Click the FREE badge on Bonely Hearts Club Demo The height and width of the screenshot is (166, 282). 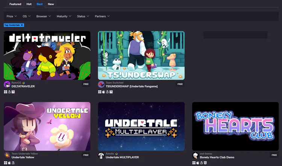click(274, 155)
